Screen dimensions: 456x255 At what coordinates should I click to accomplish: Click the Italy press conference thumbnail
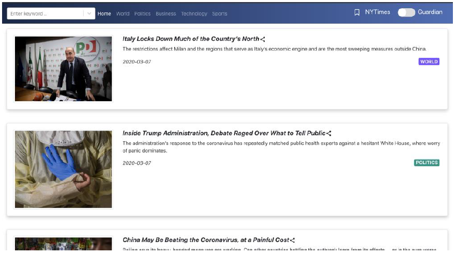tap(63, 69)
